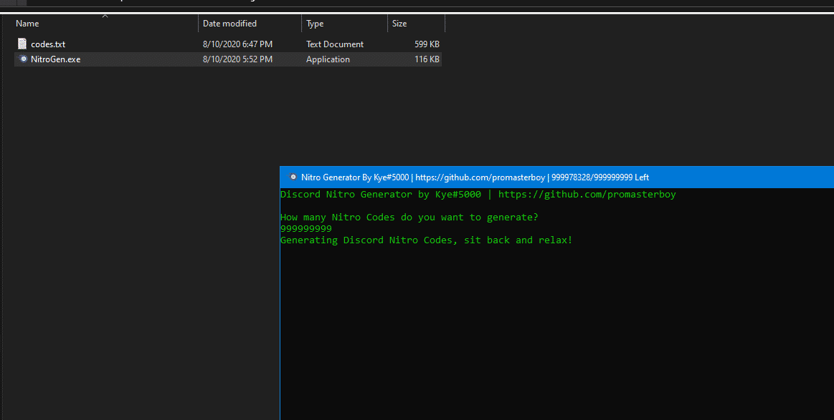The height and width of the screenshot is (420, 834).
Task: Click the 8/10/2020 5:52 PM date cell
Action: [238, 59]
